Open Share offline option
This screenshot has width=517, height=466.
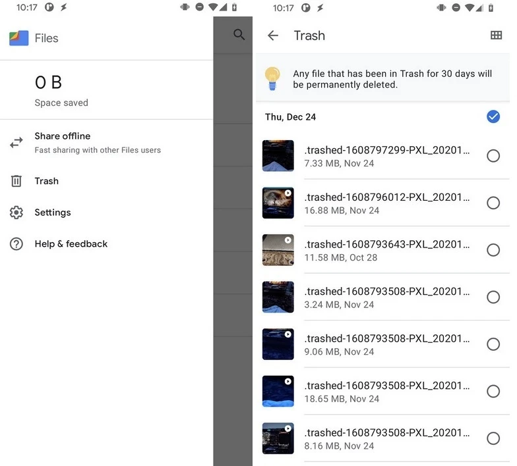click(x=63, y=136)
